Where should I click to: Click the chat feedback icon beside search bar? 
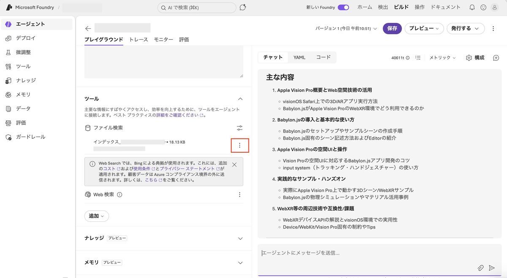[243, 8]
